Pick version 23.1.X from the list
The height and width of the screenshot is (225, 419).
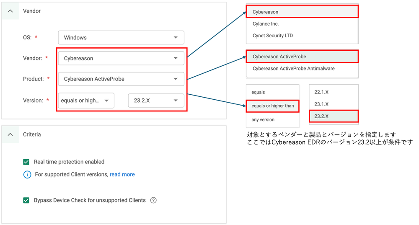[x=334, y=104]
